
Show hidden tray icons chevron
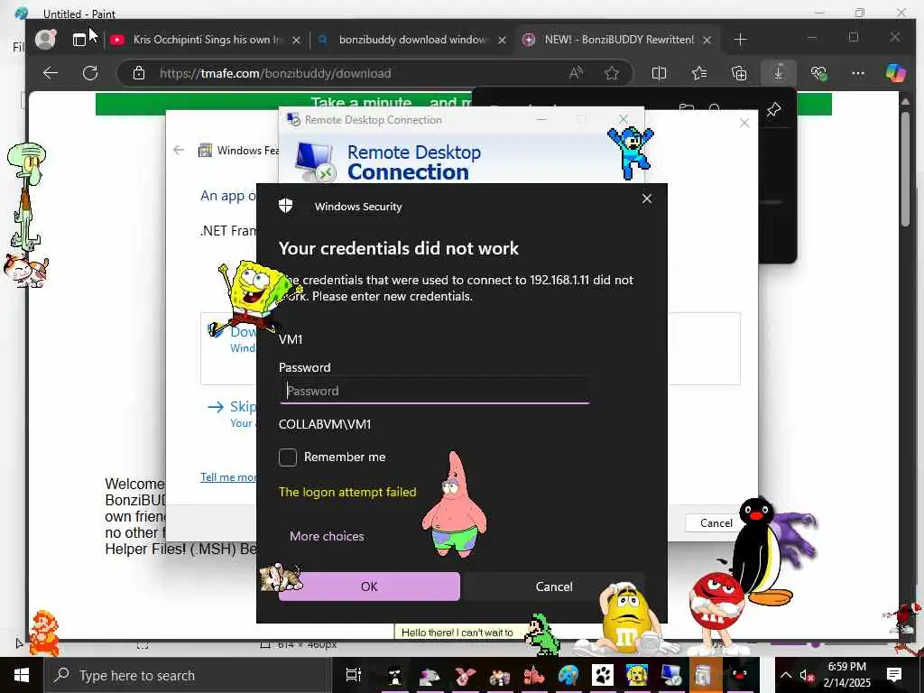pyautogui.click(x=786, y=675)
